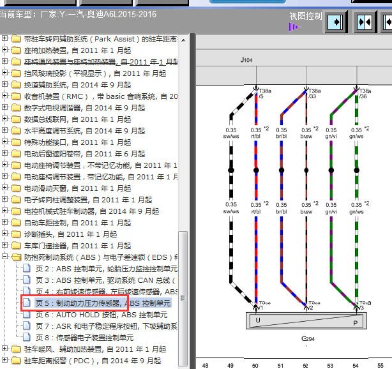
Task: Open 页 3: ABS 控制单元, 驱动系统 CAN 总线
Action: point(105,280)
